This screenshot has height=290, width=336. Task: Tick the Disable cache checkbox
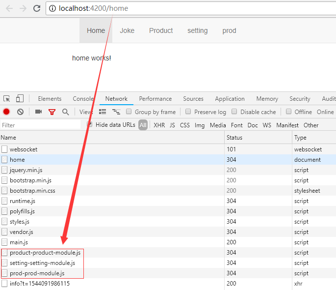(234, 112)
